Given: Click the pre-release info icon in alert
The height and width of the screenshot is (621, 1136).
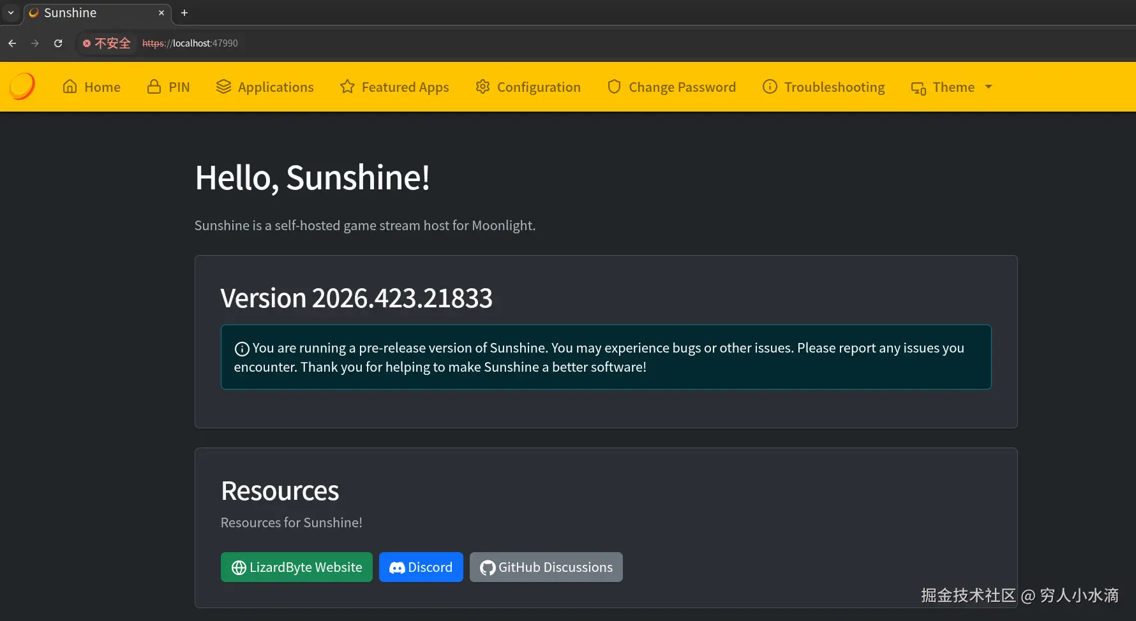Looking at the screenshot, I should pos(242,349).
